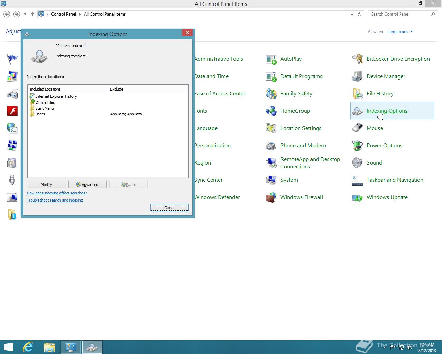The width and height of the screenshot is (442, 354).
Task: Expand the address bar history dropdown
Action: [x=352, y=14]
